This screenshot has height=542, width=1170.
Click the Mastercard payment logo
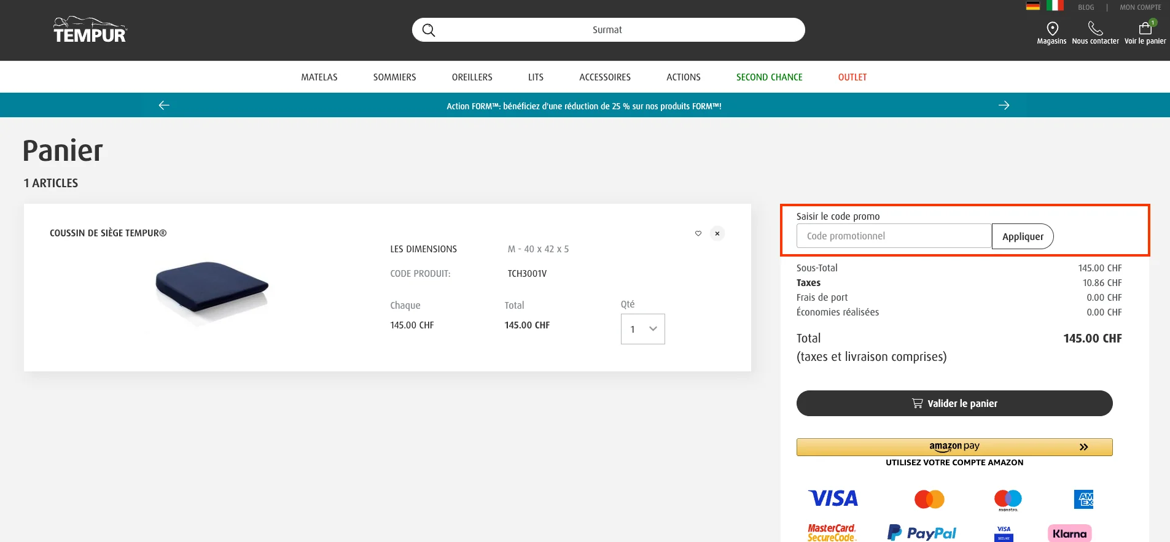(x=929, y=499)
